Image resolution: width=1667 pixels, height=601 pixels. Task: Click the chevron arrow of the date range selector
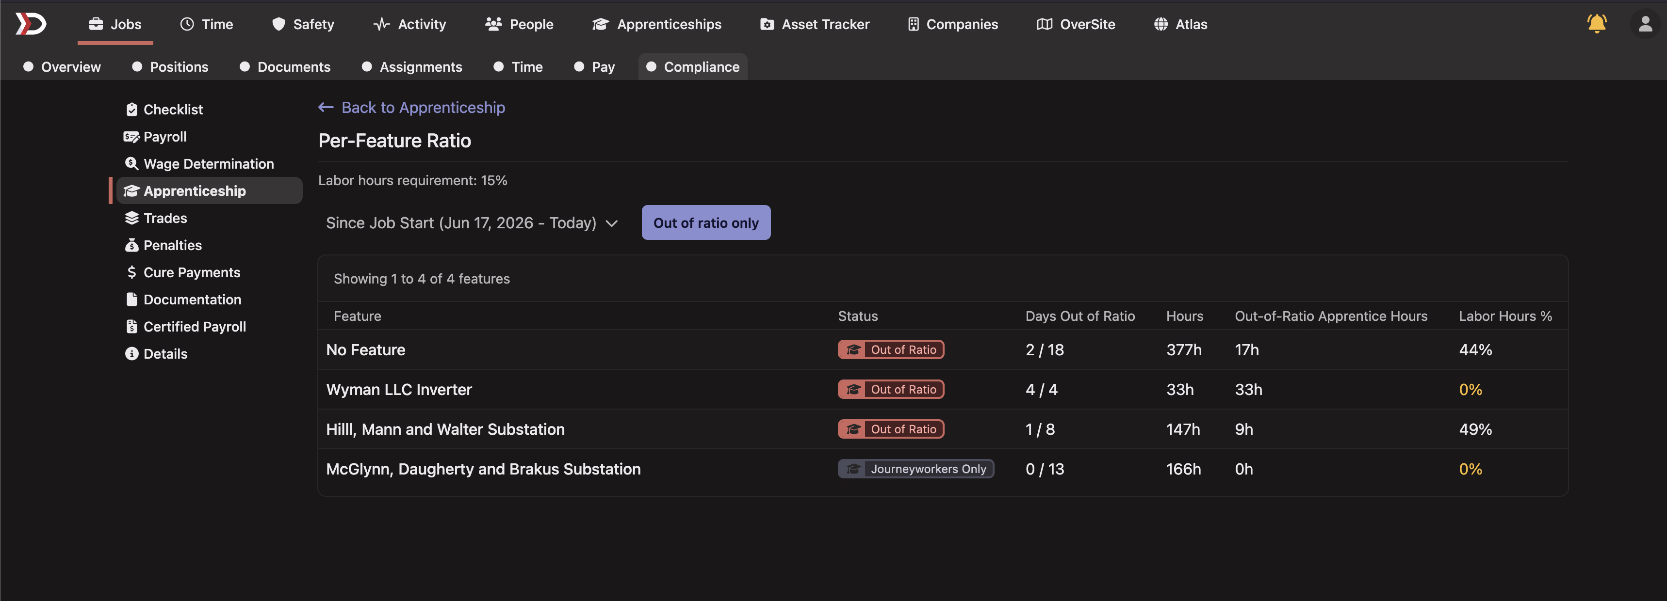[611, 223]
